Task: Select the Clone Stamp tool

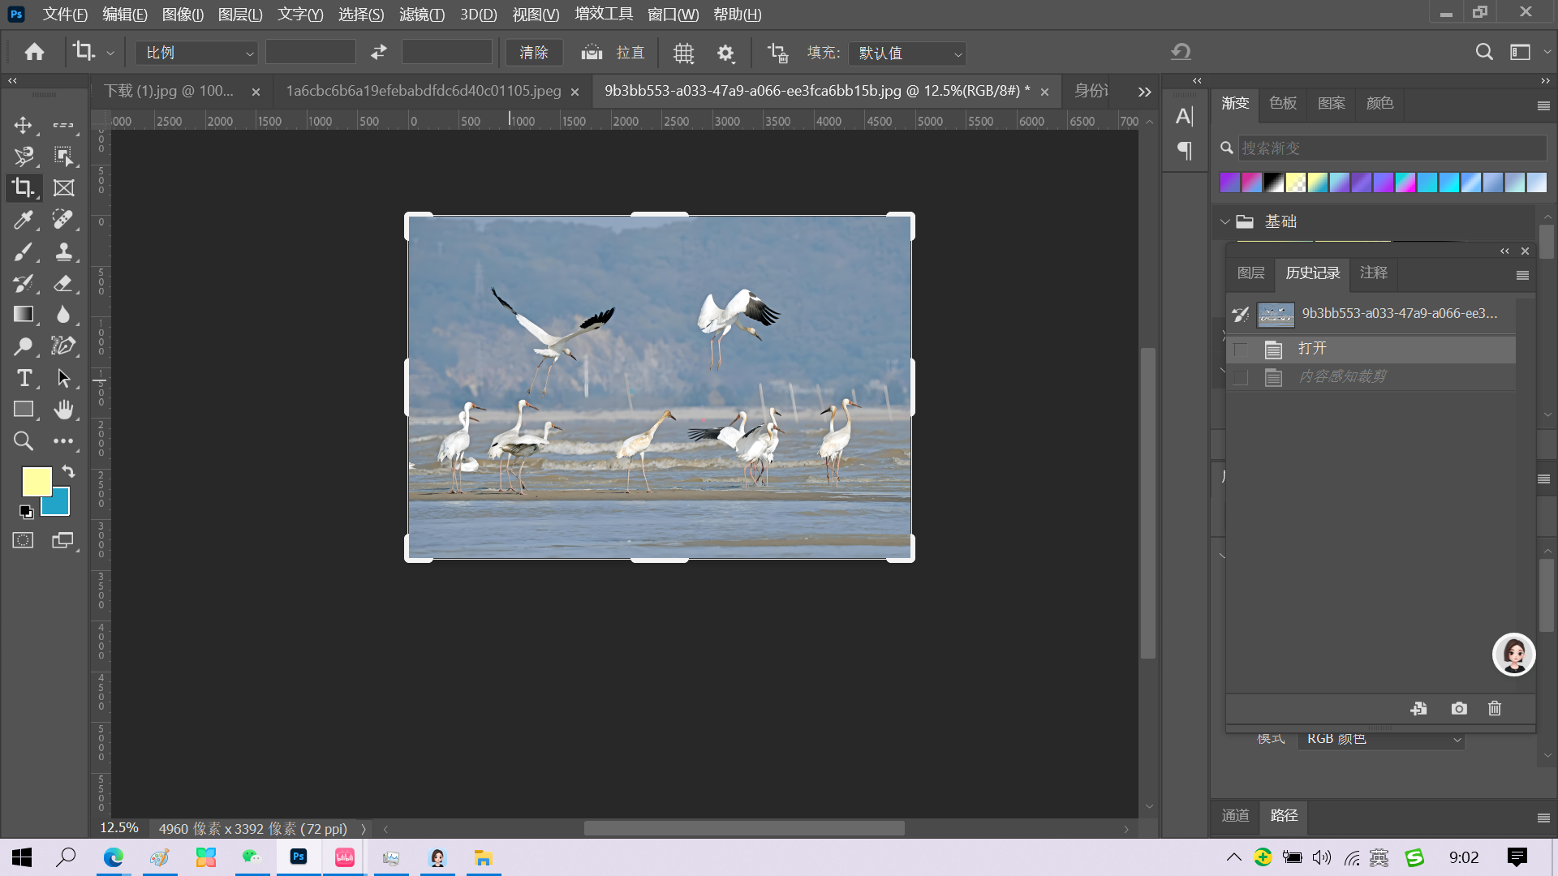Action: click(63, 251)
